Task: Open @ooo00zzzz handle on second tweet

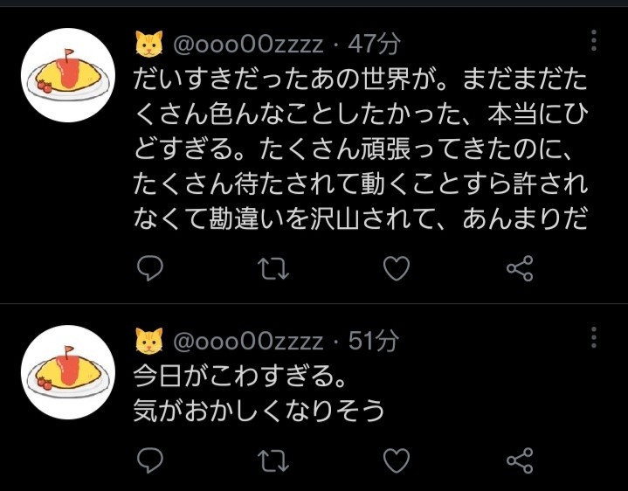Action: coord(248,342)
